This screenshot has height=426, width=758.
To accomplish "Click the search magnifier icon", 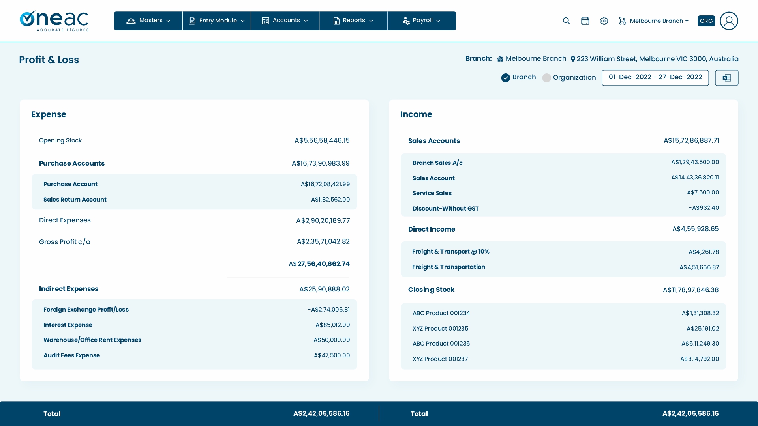I will click(x=566, y=21).
